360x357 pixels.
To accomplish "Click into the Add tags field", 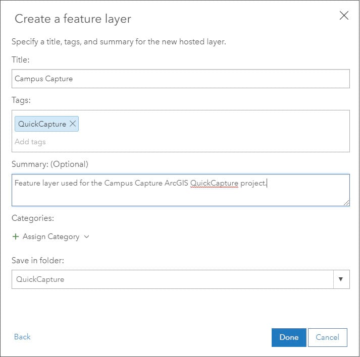I will [x=101, y=142].
